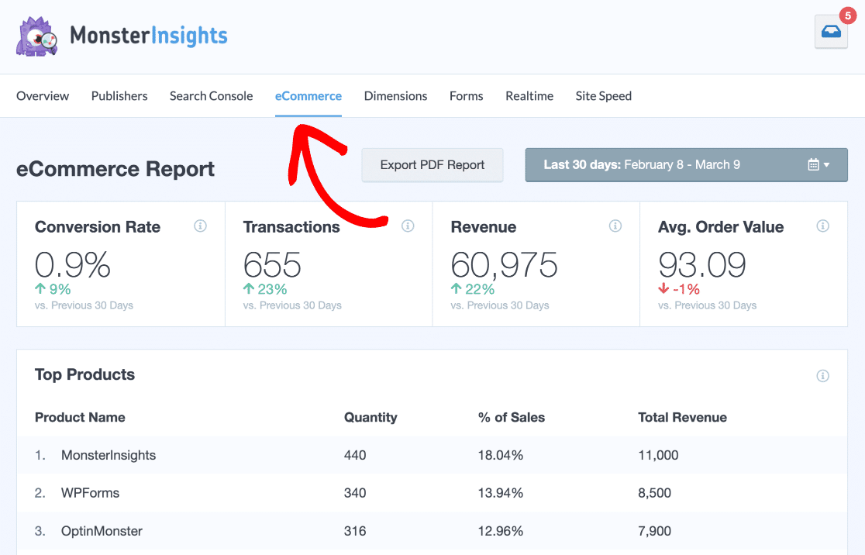Click the MonsterInsights monster logo

[x=37, y=36]
